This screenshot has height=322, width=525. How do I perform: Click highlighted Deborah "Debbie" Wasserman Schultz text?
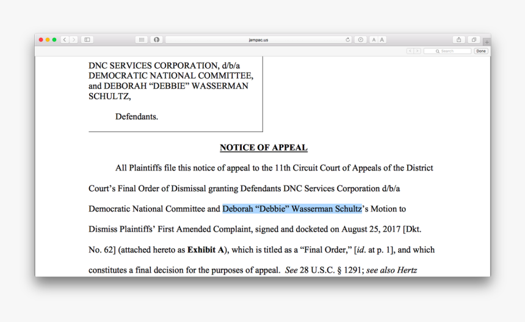(x=292, y=209)
